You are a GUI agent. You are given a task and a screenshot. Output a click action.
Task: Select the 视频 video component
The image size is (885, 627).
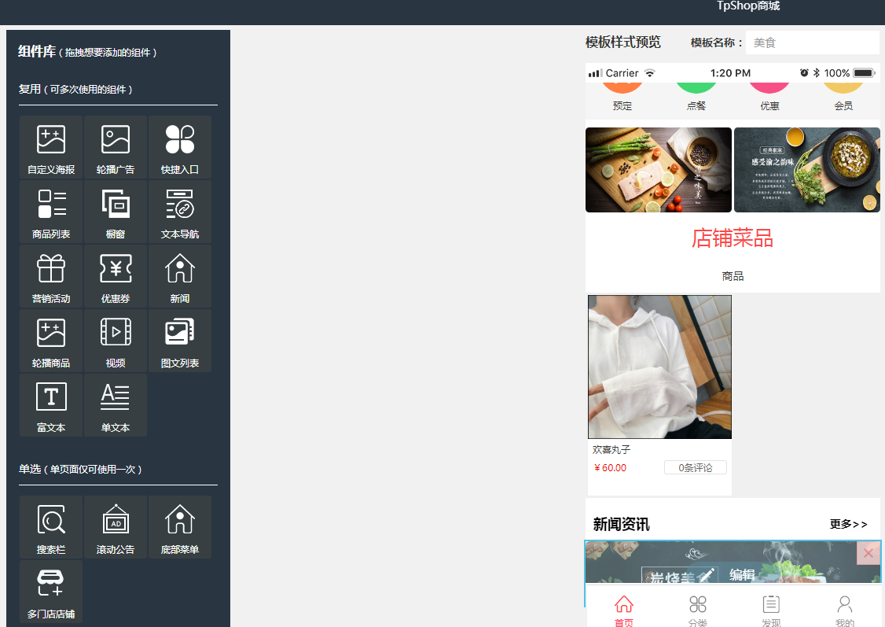click(x=116, y=341)
